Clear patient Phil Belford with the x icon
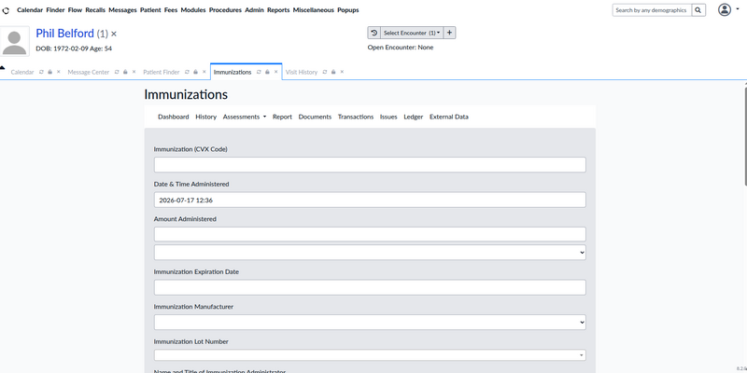This screenshot has width=747, height=373. 114,34
